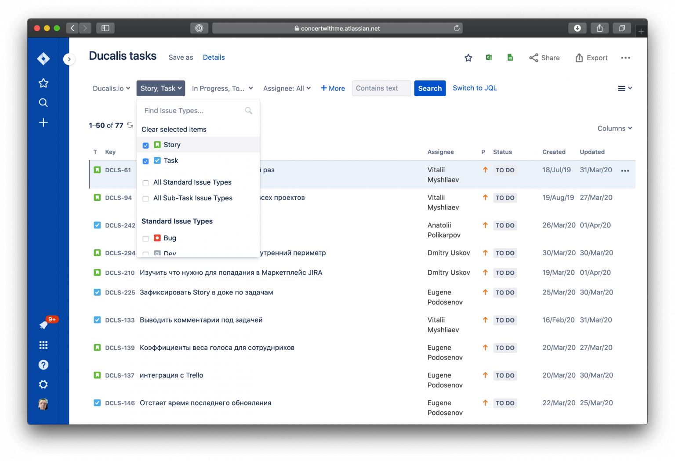Create a new issue with the plus icon

coord(43,122)
